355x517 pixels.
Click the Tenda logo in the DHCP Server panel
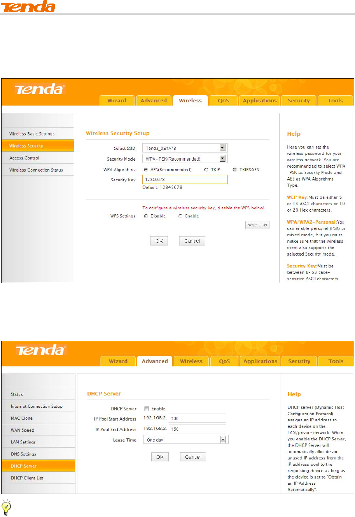coord(41,349)
